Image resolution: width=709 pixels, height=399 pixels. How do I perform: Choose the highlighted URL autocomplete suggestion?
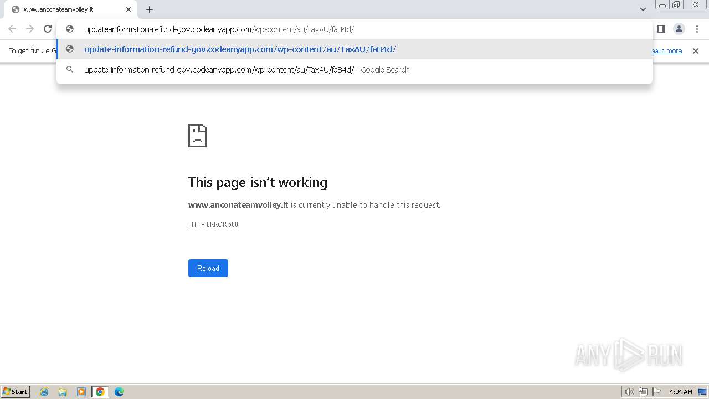354,49
